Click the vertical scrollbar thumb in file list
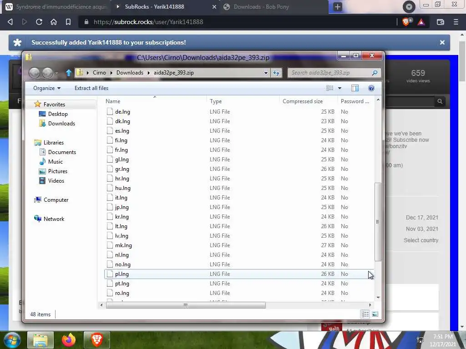Image resolution: width=466 pixels, height=349 pixels. click(378, 222)
